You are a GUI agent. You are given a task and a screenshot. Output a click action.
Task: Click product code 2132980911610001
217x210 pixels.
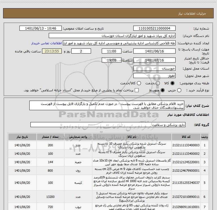186,207
